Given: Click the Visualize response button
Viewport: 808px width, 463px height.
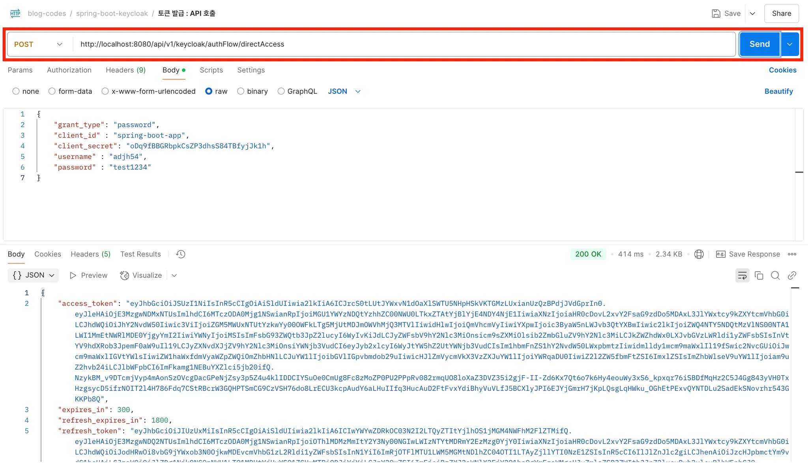Looking at the screenshot, I should (x=141, y=275).
